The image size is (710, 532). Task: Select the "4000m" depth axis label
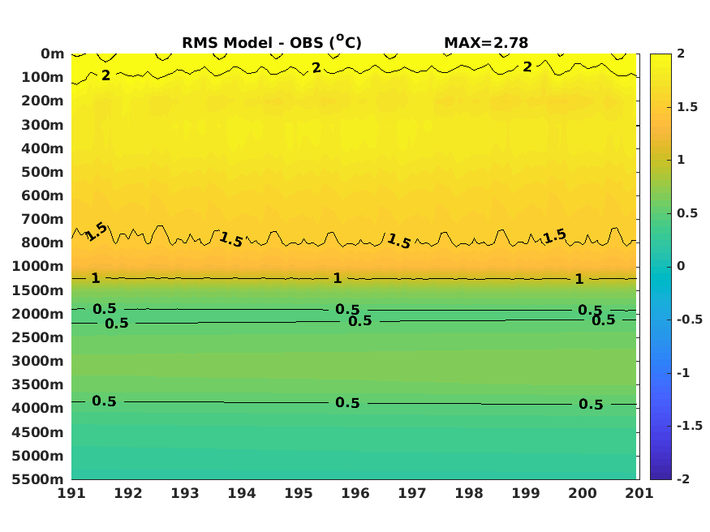38,408
